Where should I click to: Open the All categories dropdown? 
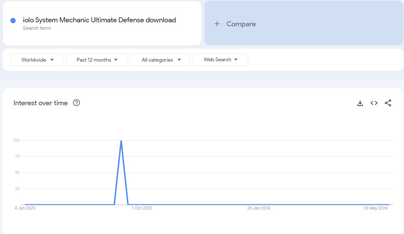(160, 60)
